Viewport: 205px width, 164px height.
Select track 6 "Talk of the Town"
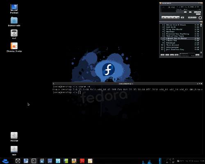[180, 36]
